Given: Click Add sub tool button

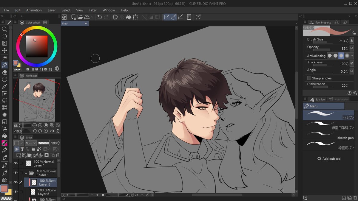Looking at the screenshot, I should click(329, 159).
